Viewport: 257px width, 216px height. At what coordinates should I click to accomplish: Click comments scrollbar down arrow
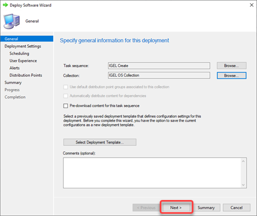tap(243, 185)
